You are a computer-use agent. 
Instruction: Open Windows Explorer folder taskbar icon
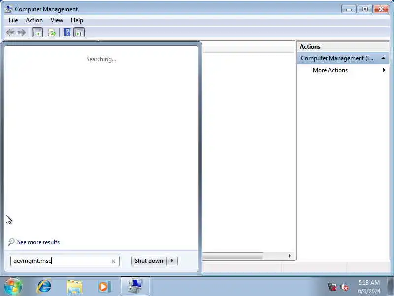(74, 287)
